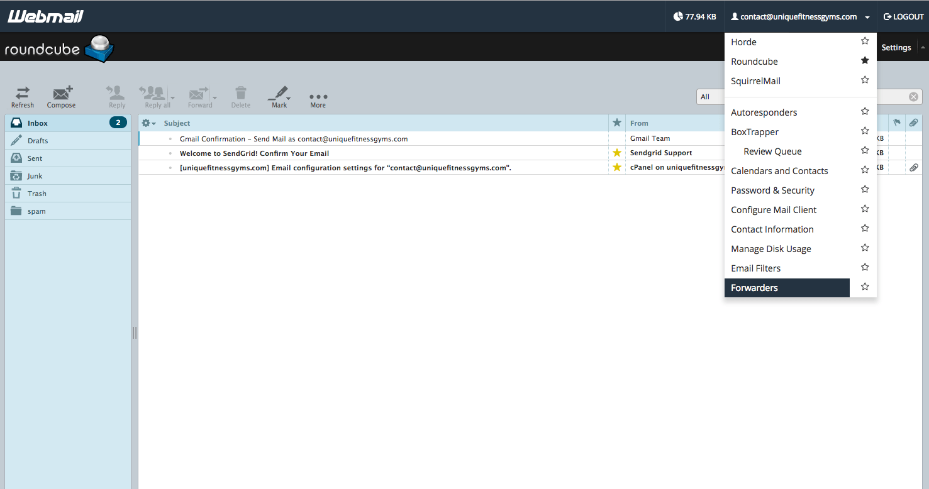This screenshot has height=489, width=929.
Task: Open Password & Security menu entry
Action: (x=787, y=190)
